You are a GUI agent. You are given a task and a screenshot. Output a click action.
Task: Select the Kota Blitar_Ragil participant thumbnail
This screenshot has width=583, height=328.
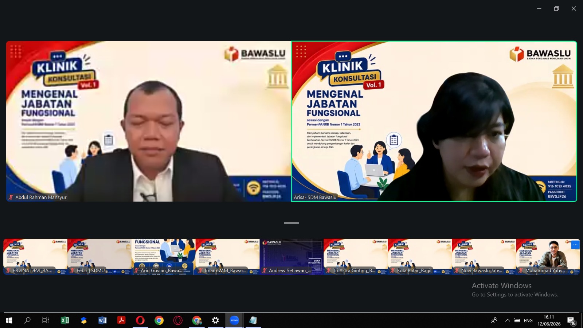420,257
